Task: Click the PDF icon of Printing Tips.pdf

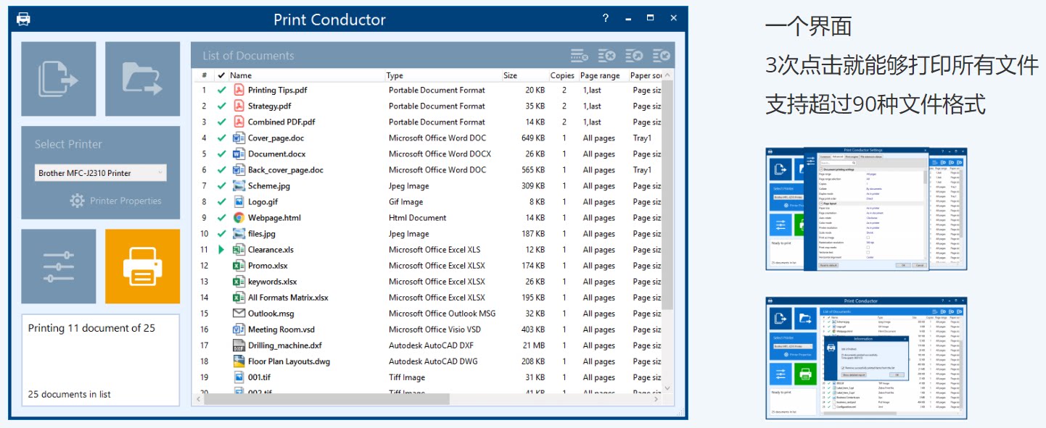Action: point(239,90)
